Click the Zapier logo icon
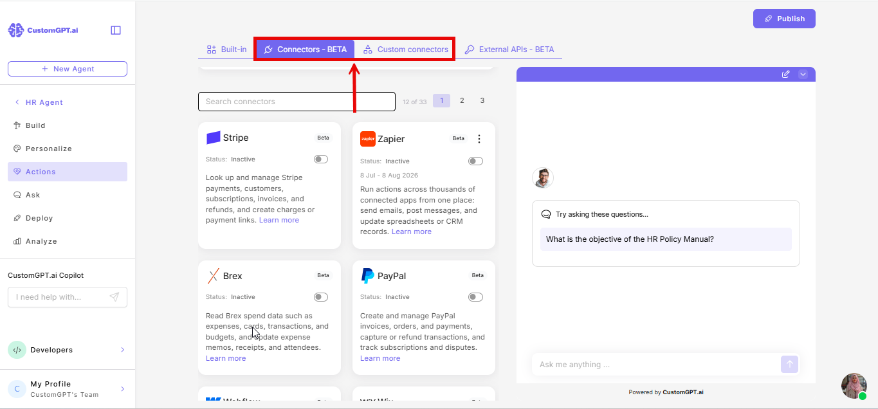 (x=368, y=139)
